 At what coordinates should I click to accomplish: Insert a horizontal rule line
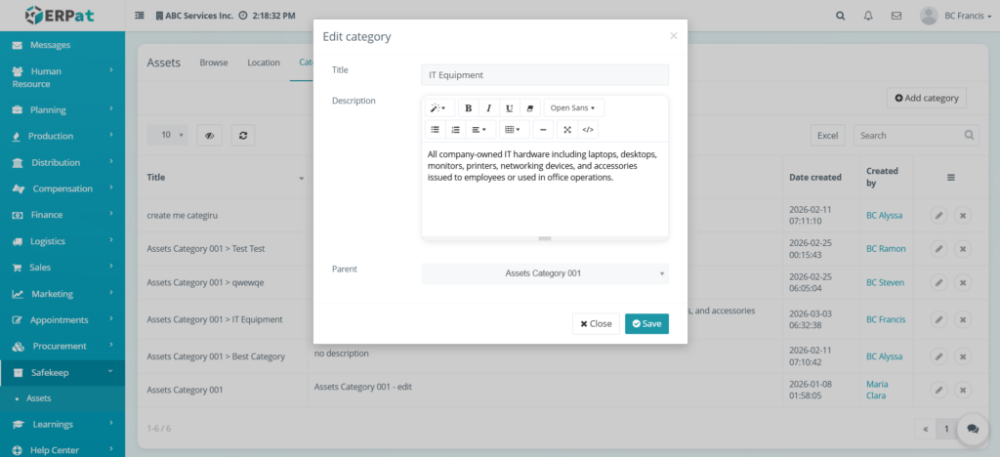(543, 130)
